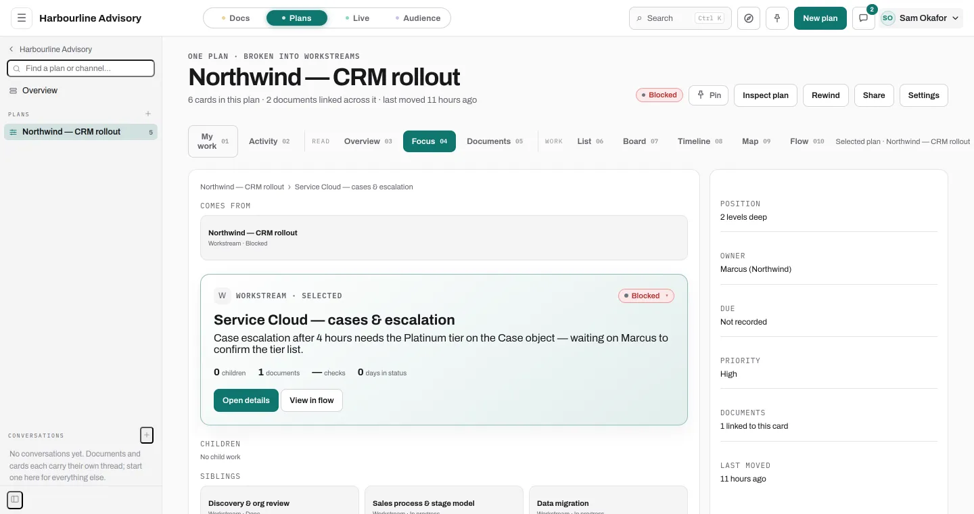The width and height of the screenshot is (974, 514).
Task: Click the magnifier icon in Find a plan field
Action: click(x=17, y=68)
